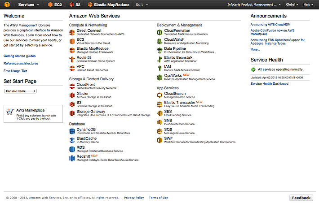This screenshot has width=319, height=203.
Task: Open the Direct Connect service icon
Action: click(72, 32)
